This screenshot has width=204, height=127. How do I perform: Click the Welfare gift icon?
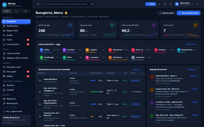(x=4, y=76)
